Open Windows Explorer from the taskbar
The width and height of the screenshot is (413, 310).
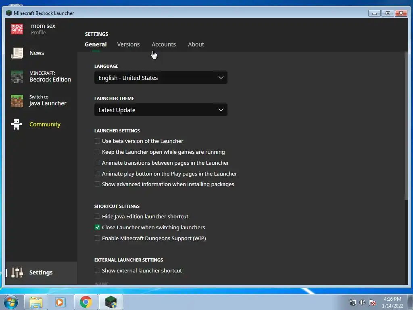tap(36, 302)
